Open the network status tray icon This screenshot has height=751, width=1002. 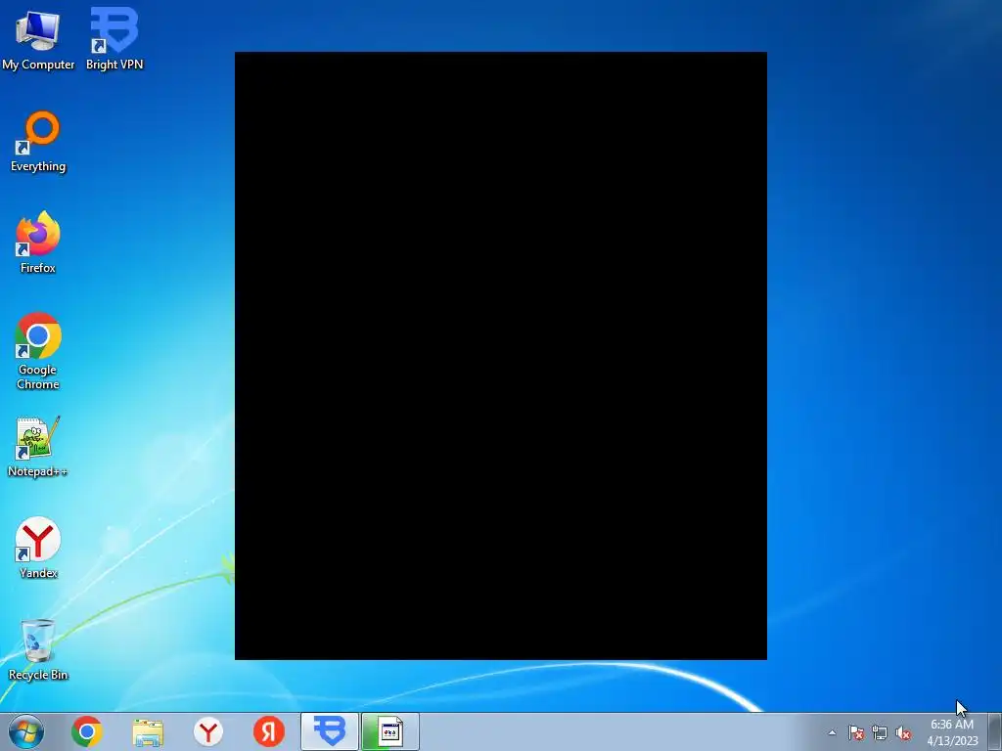point(880,732)
